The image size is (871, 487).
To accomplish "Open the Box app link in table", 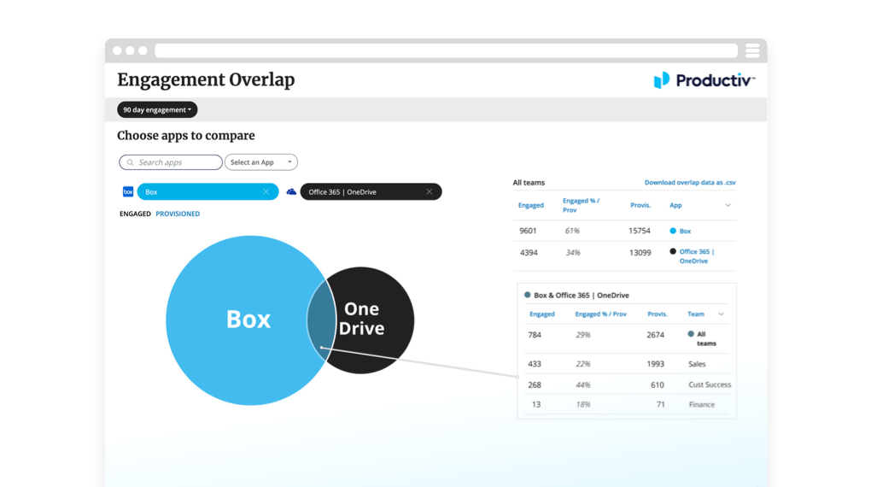I will click(685, 232).
